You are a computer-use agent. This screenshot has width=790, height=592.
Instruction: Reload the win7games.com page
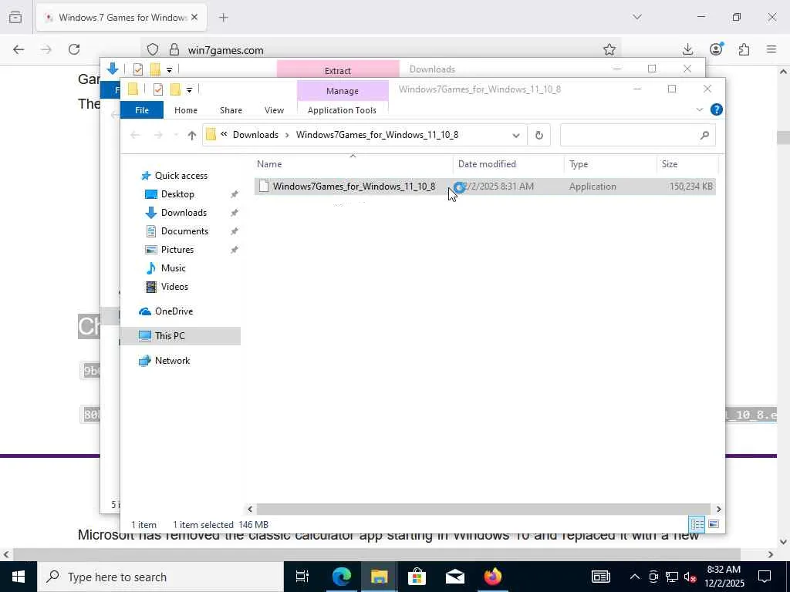(x=74, y=49)
